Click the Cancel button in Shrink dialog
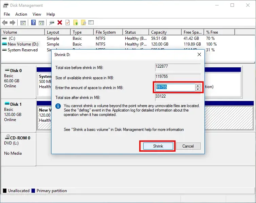The width and height of the screenshot is (256, 203). coord(188,146)
